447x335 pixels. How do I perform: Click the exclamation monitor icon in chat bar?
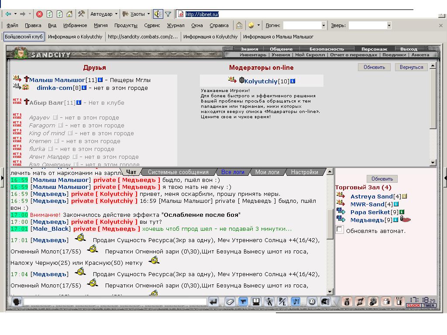pos(256,302)
